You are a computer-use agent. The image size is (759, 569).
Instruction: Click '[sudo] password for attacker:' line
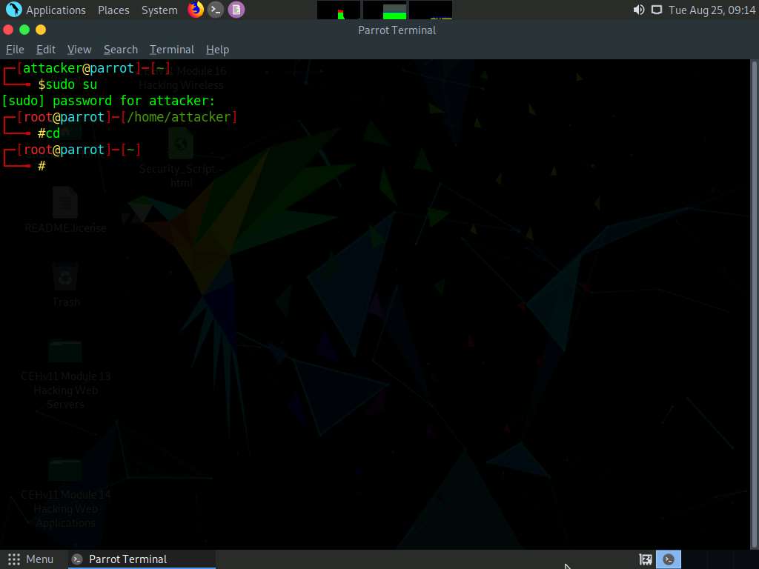pos(108,101)
